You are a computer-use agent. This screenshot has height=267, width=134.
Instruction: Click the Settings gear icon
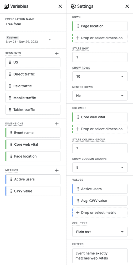73,6
